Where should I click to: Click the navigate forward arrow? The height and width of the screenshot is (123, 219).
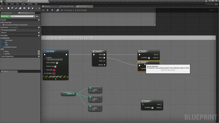(52, 10)
